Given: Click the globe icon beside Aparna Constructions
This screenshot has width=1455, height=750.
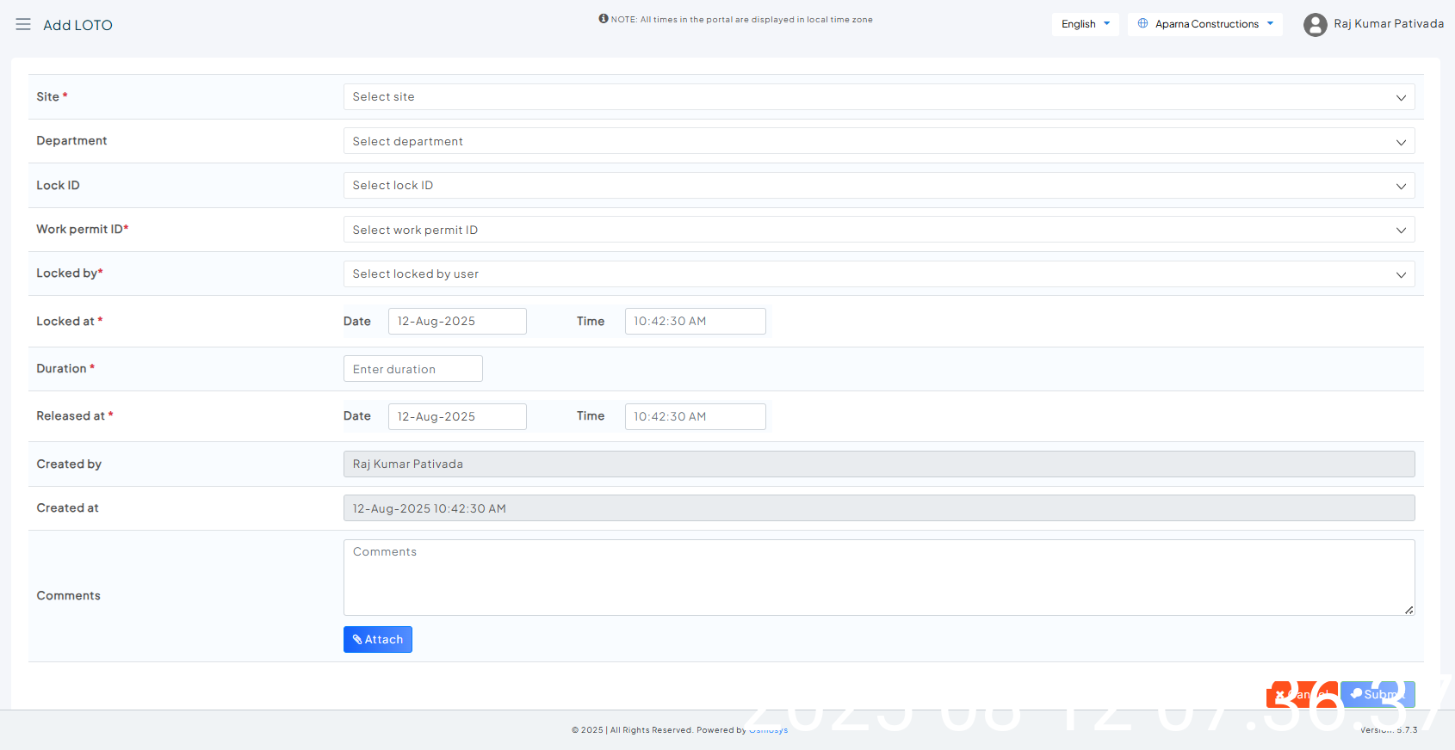Looking at the screenshot, I should coord(1142,24).
